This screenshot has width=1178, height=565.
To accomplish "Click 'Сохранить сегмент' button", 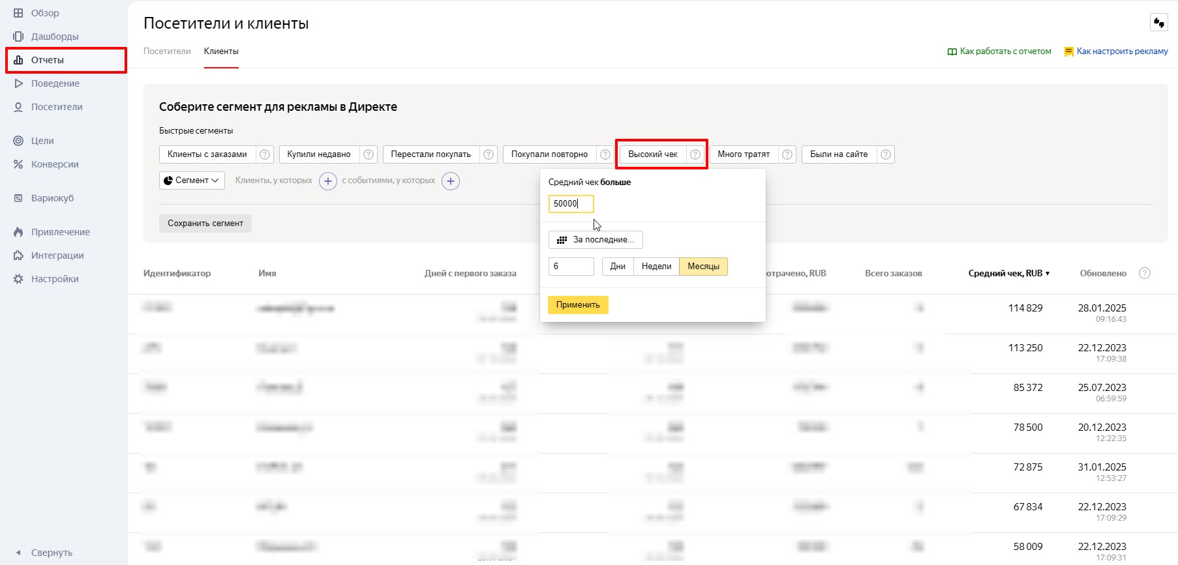I will [205, 224].
